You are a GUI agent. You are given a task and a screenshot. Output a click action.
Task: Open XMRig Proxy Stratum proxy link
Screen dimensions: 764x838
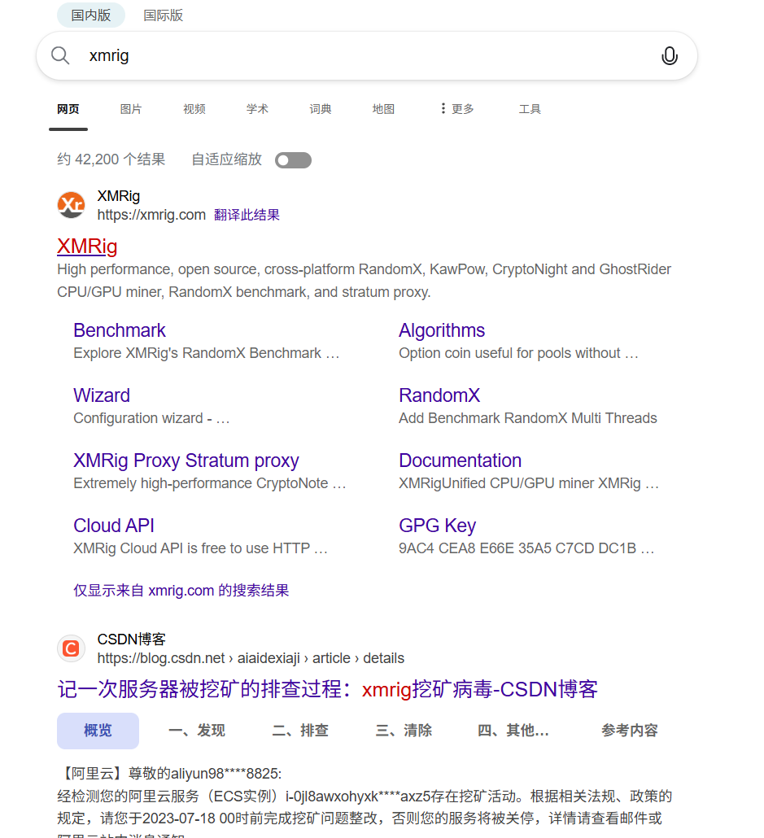[186, 460]
